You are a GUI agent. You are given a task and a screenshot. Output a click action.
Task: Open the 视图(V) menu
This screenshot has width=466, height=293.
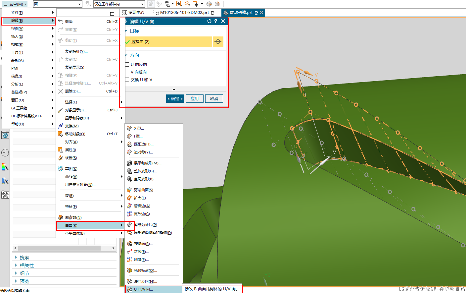click(x=28, y=29)
